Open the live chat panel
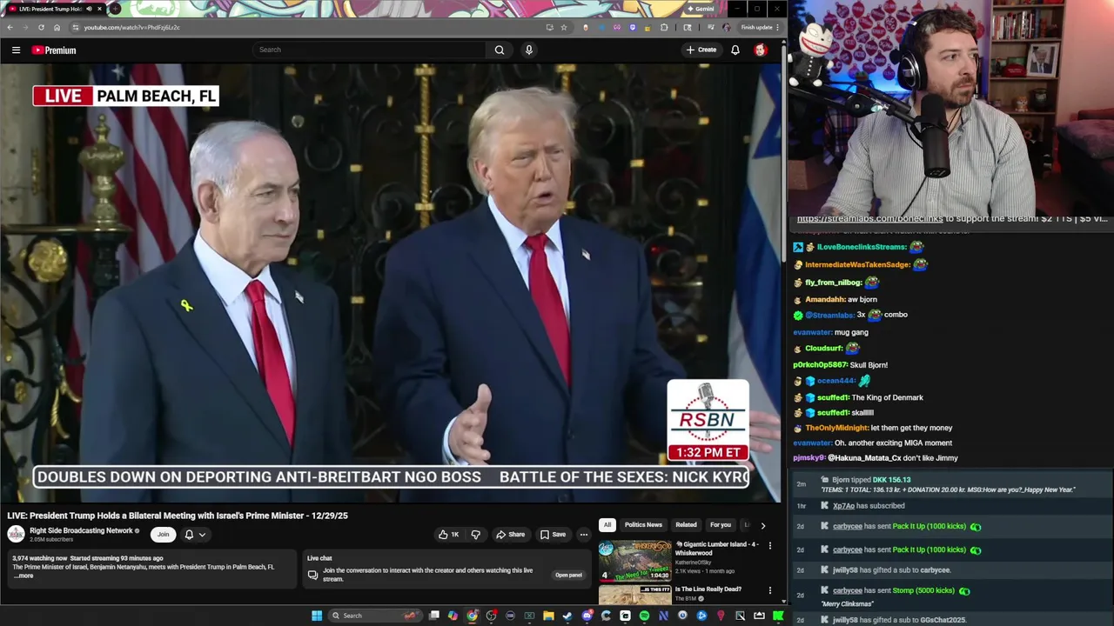 [568, 575]
